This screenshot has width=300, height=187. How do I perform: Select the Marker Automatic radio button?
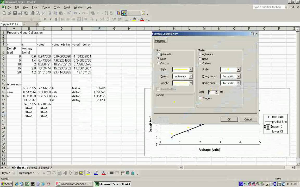tap(200, 54)
